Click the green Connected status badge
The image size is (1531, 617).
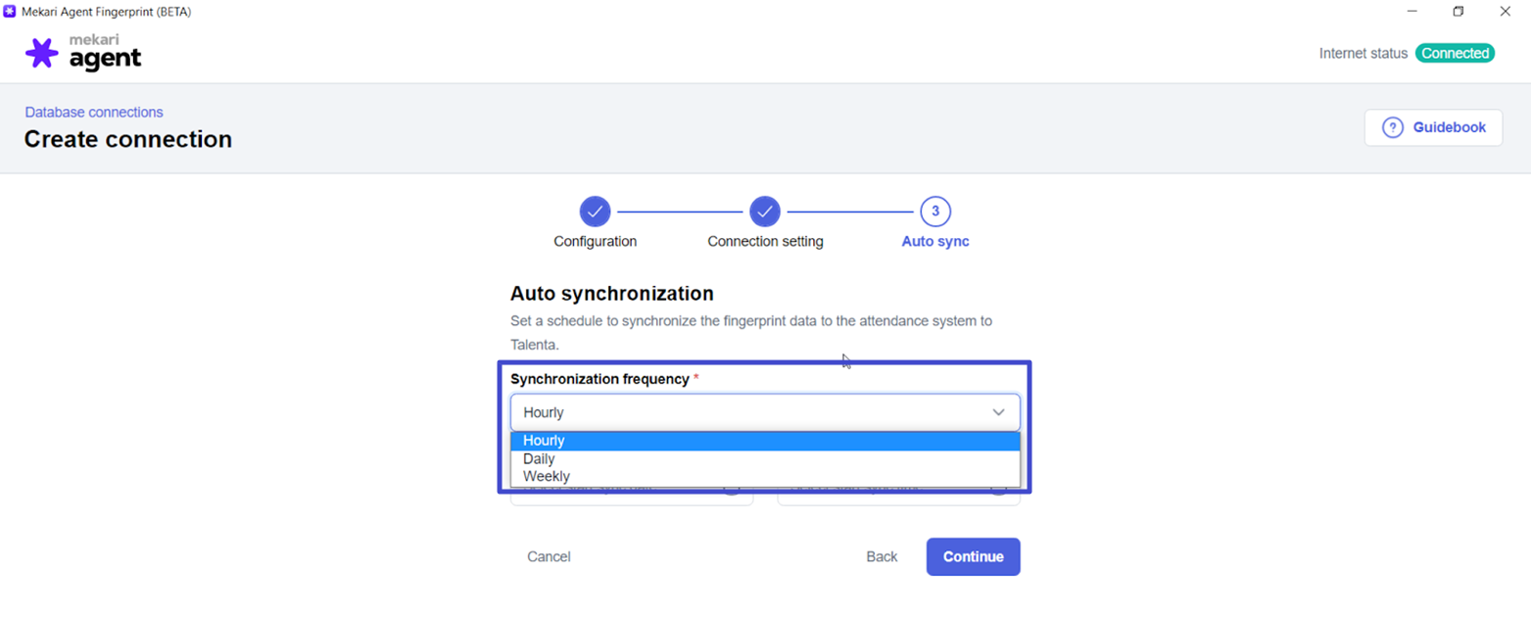click(x=1455, y=53)
